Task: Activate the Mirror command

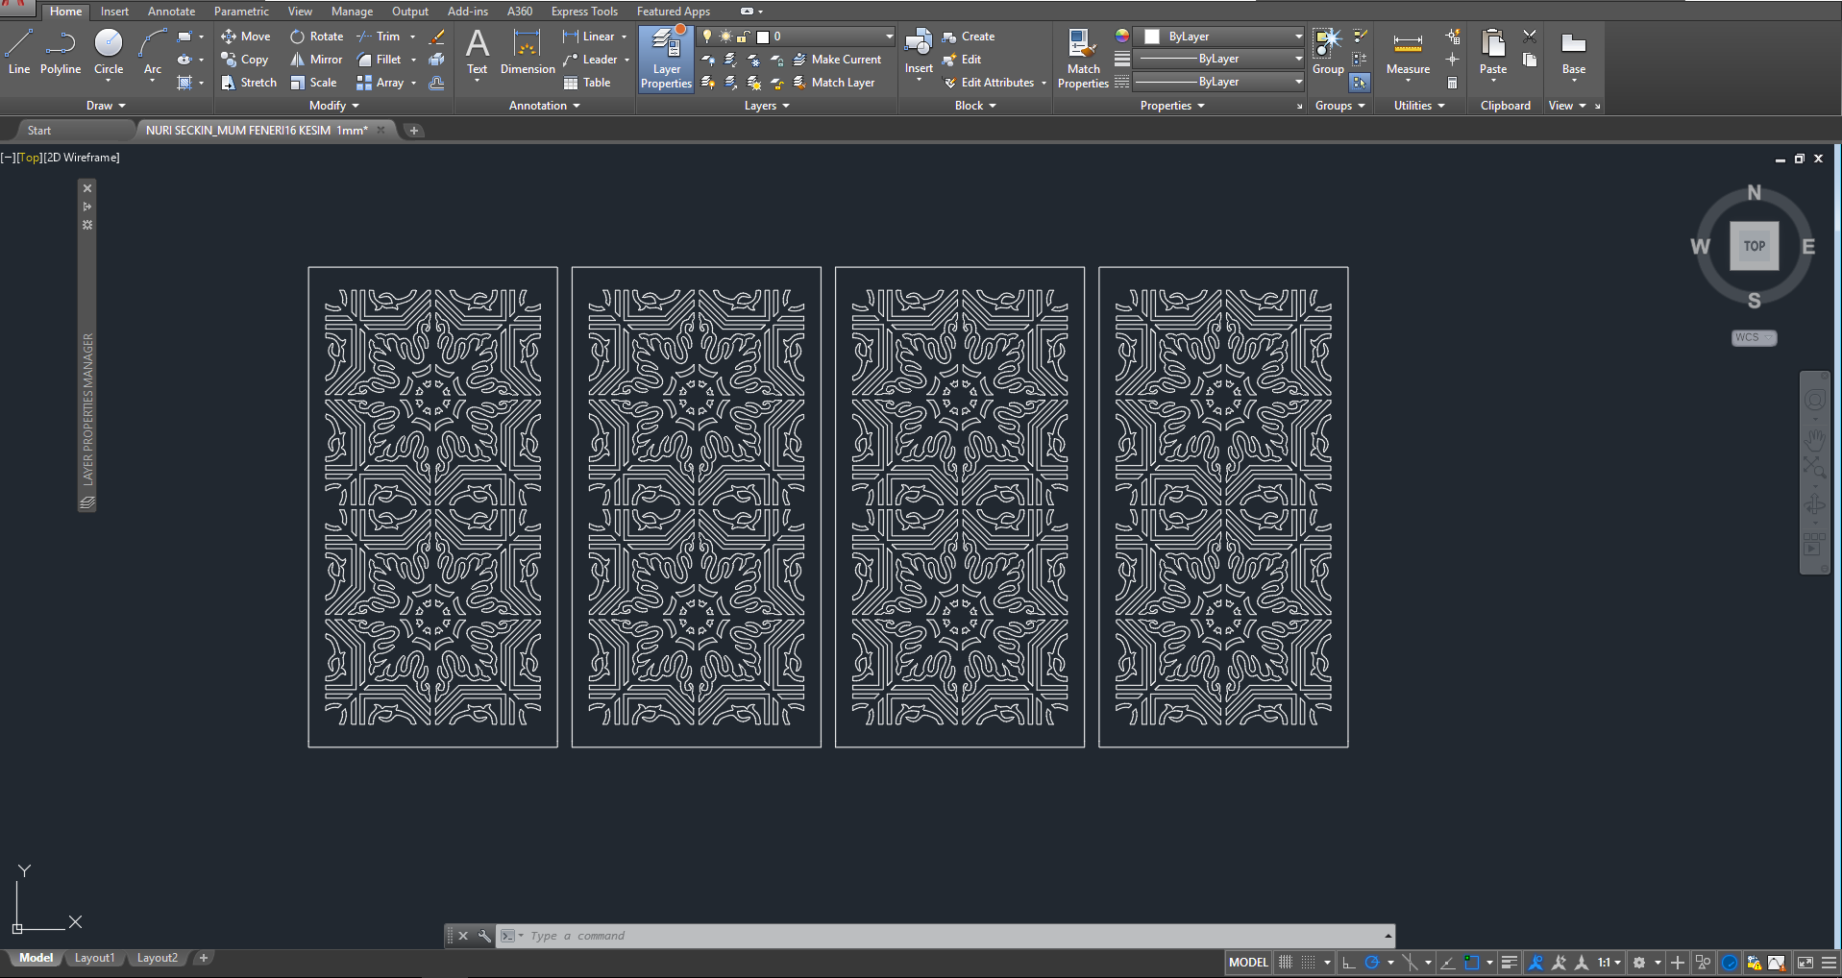Action: (x=316, y=60)
